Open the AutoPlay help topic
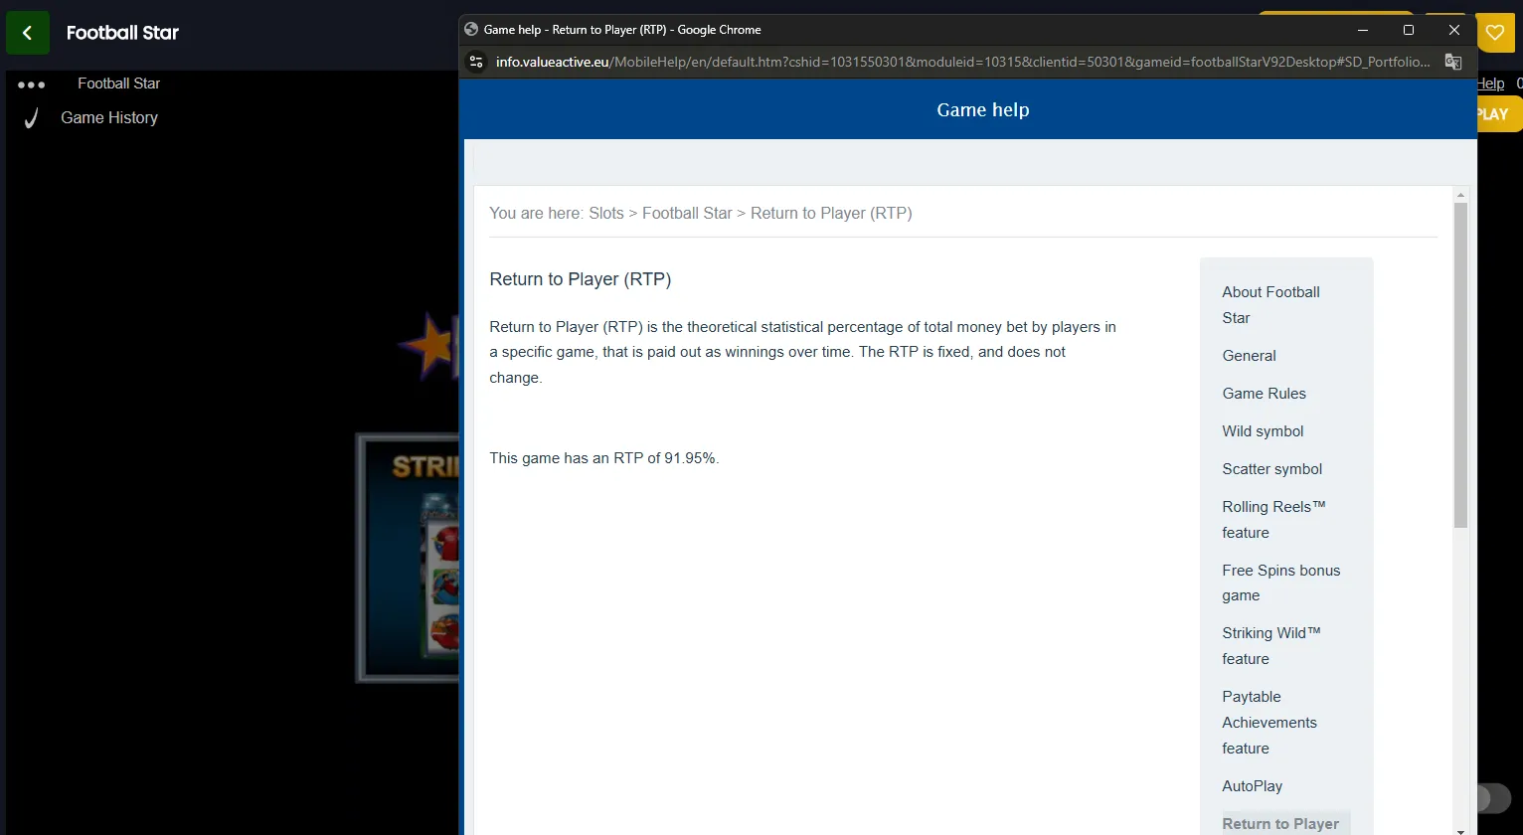The image size is (1523, 835). 1252,786
